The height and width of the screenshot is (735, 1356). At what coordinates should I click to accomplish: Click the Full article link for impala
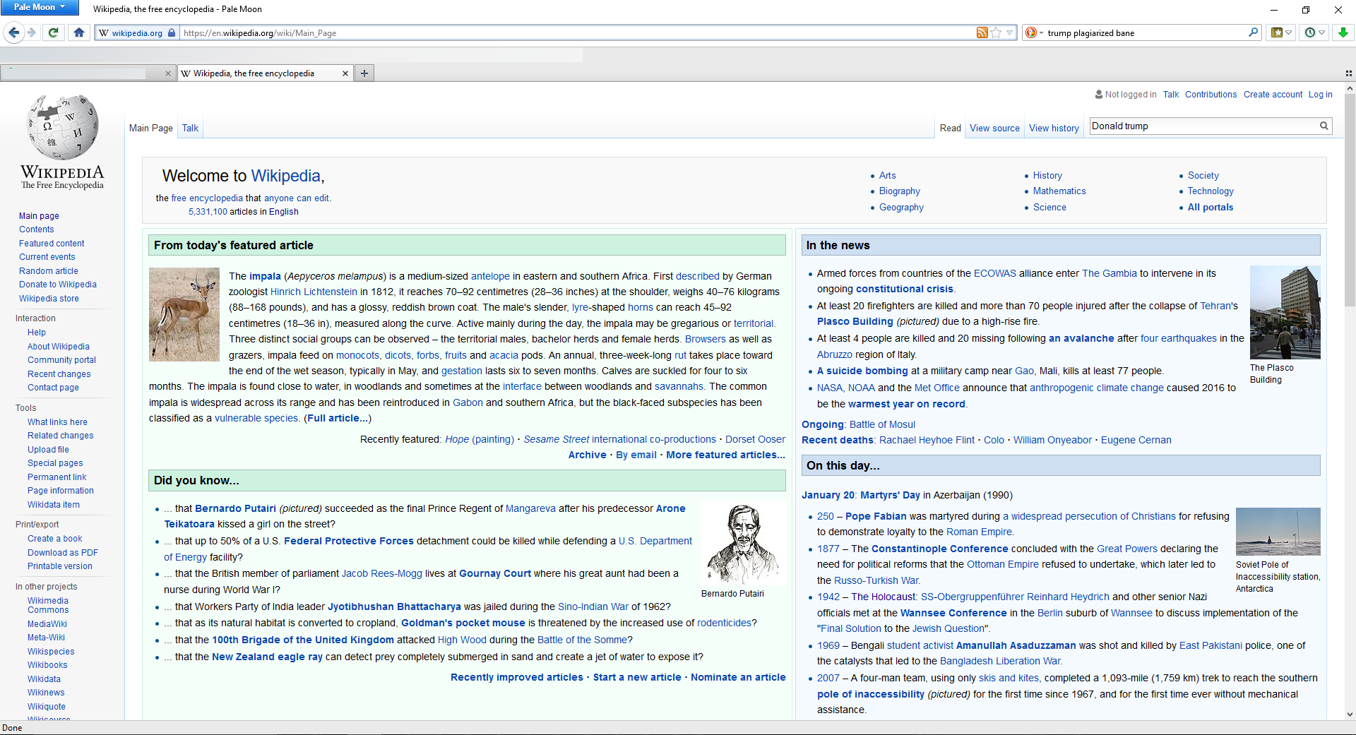pyautogui.click(x=338, y=418)
